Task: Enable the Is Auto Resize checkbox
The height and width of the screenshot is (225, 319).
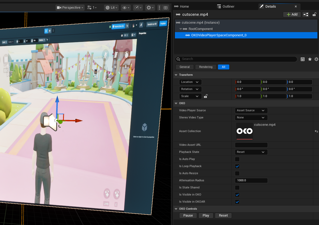Action: [237, 173]
